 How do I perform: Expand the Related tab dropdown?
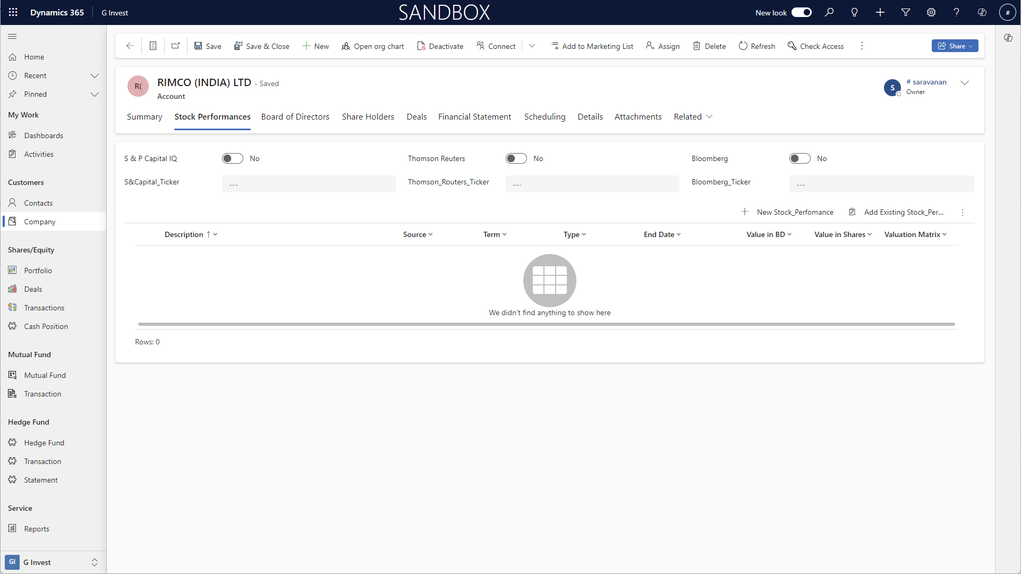693,117
